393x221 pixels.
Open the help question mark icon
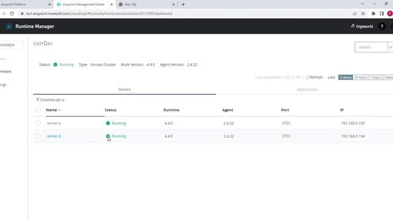(382, 26)
